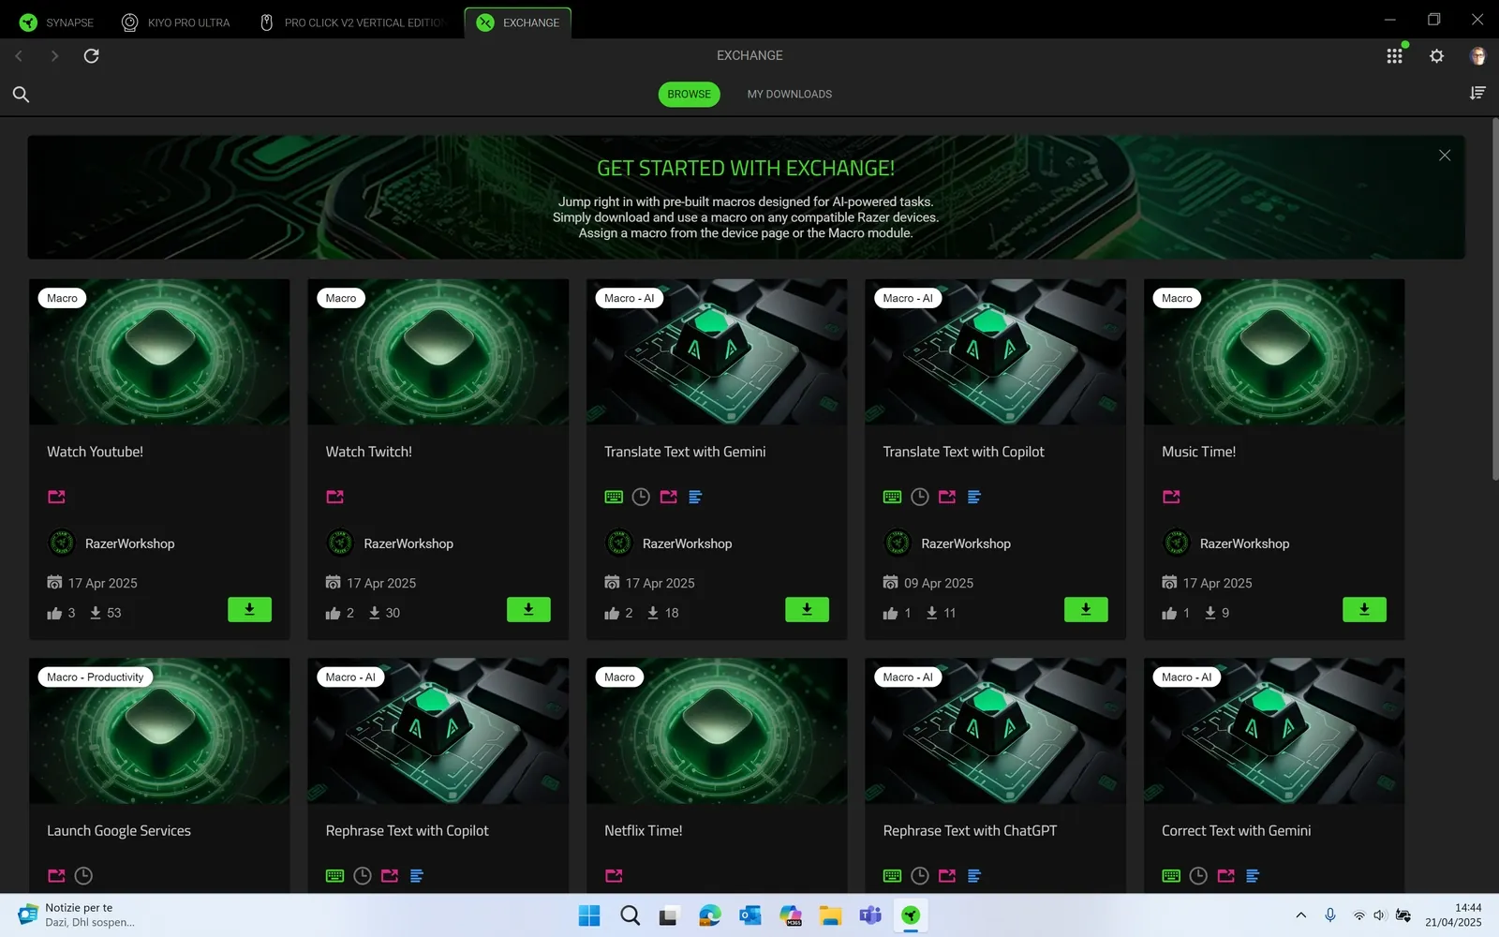
Task: Open the KIYO PRO ULTRA device tab
Action: tap(175, 22)
